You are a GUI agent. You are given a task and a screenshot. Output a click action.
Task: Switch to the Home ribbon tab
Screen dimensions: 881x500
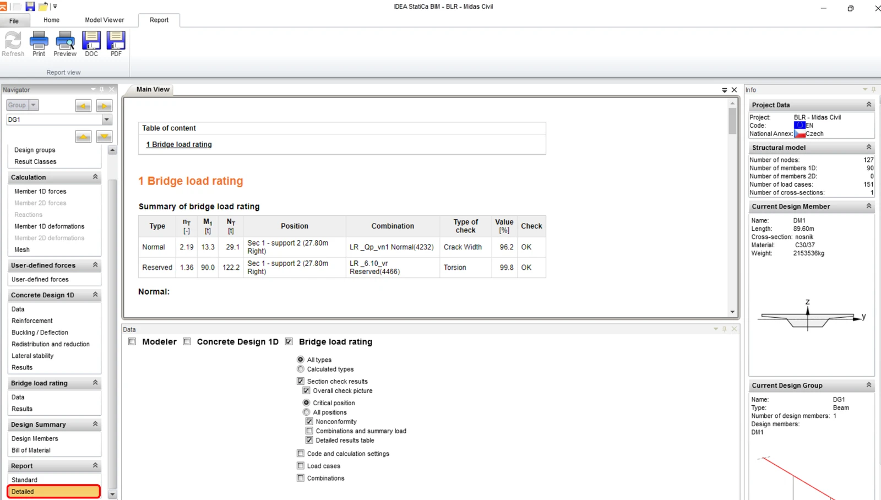pos(51,20)
